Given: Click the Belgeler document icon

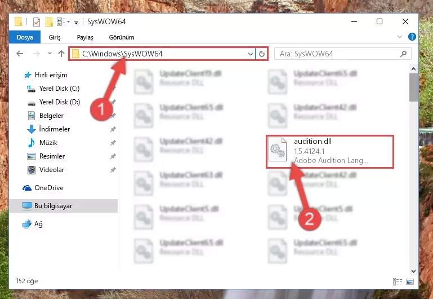Looking at the screenshot, I should coord(32,116).
